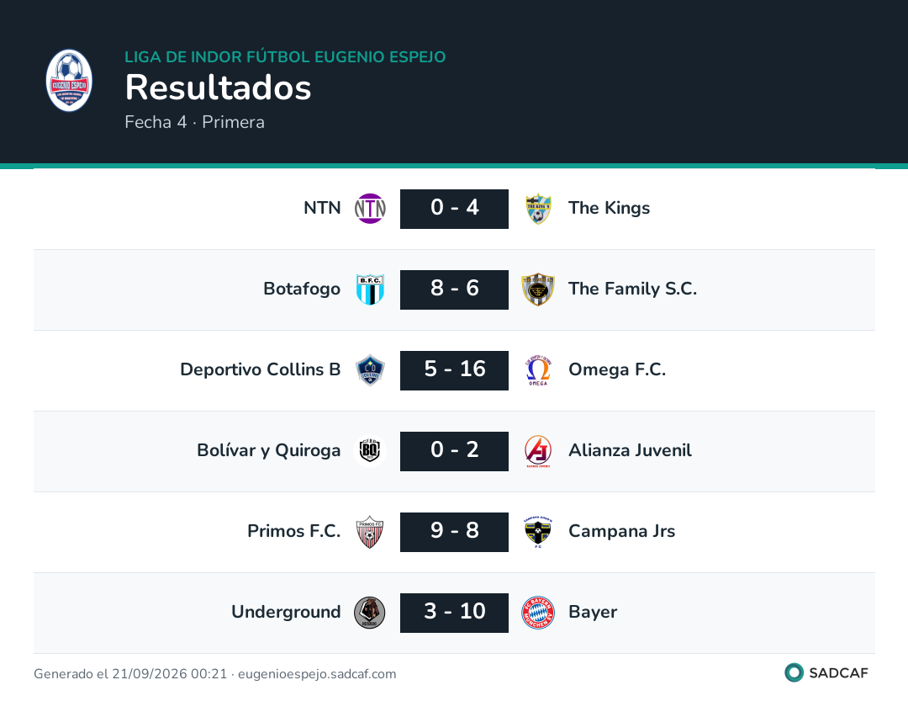Select the 0 - 4 score box
Screen dimensions: 908x717
click(455, 209)
